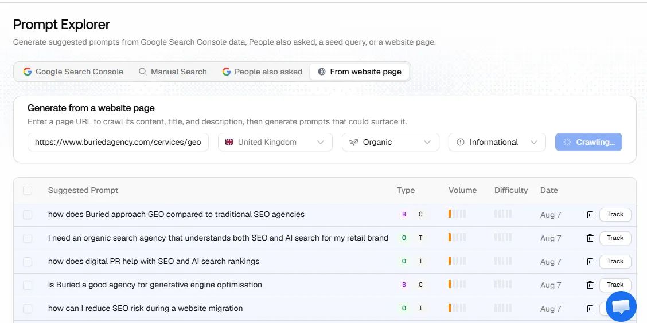Select the website migration prompt checkbox
Screen dimensions: 647x323
(27, 309)
